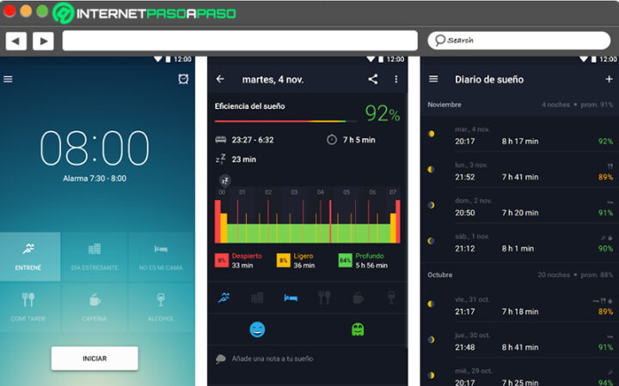Open the mar., 4 nov. diary entry
This screenshot has height=386, width=619.
tap(520, 136)
